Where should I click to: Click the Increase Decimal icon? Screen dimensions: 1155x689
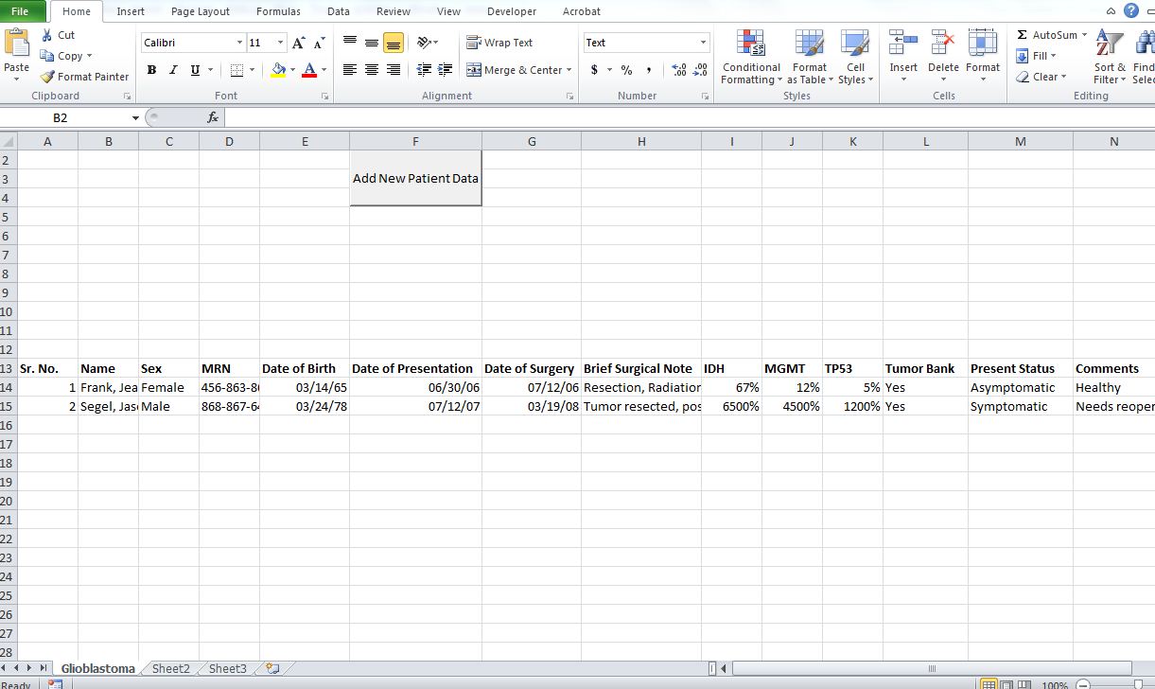click(678, 70)
